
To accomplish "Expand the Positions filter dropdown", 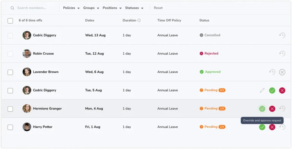I will click(112, 8).
